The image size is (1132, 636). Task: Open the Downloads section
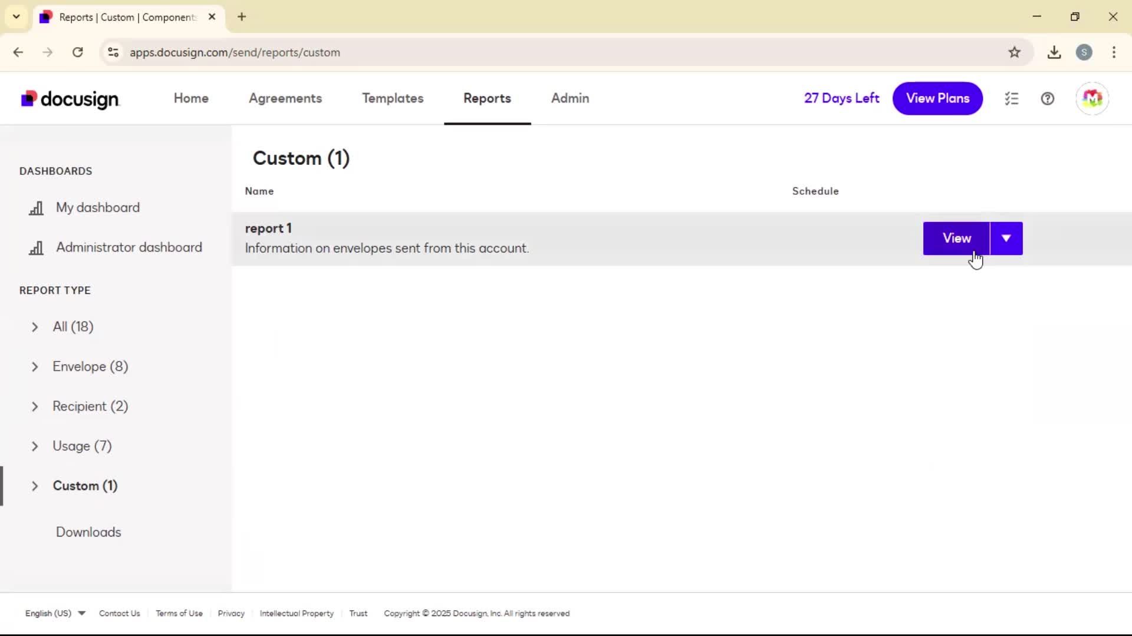coord(88,532)
